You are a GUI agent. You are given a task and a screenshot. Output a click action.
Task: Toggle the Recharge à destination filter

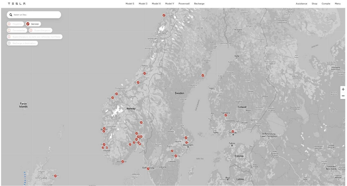(x=23, y=43)
